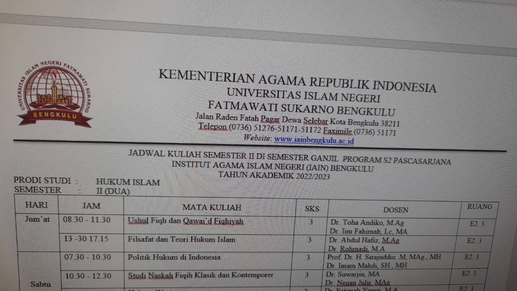Screen dimensions: 517x291
Task: Click the Politik Hukum di Indonesia course
Action: [174, 257]
